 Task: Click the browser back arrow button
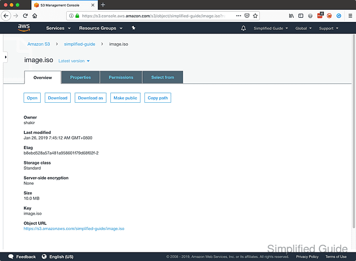6,16
